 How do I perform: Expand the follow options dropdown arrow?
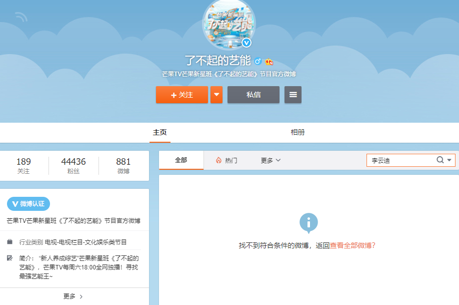coord(216,95)
